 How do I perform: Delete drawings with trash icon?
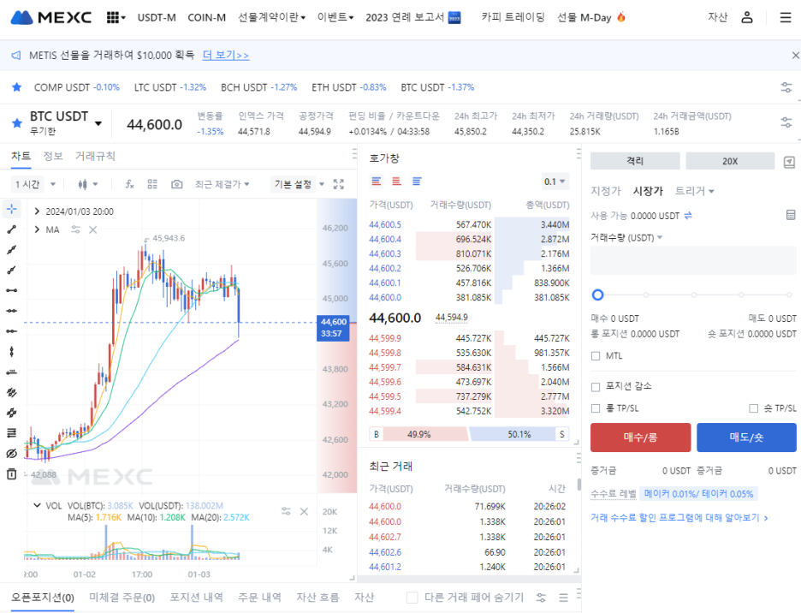(12, 474)
